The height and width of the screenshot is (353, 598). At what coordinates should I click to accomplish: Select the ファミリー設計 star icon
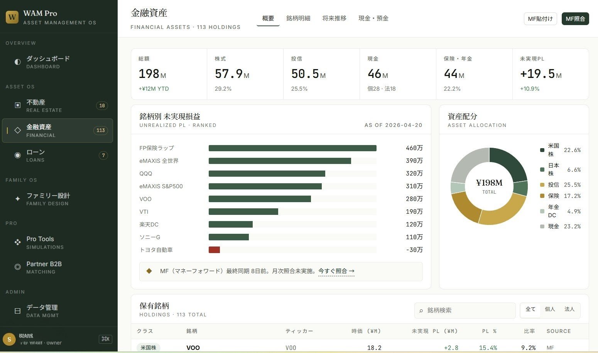click(x=17, y=199)
